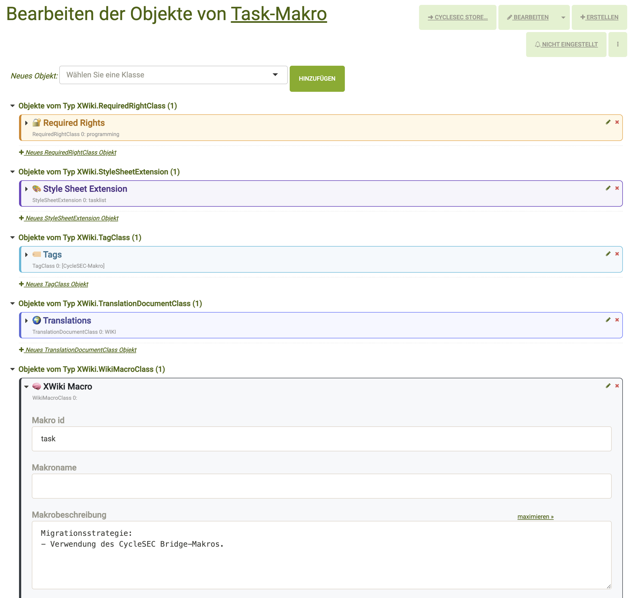Click the edit pencil for Translations object
631x598 pixels.
tap(608, 320)
